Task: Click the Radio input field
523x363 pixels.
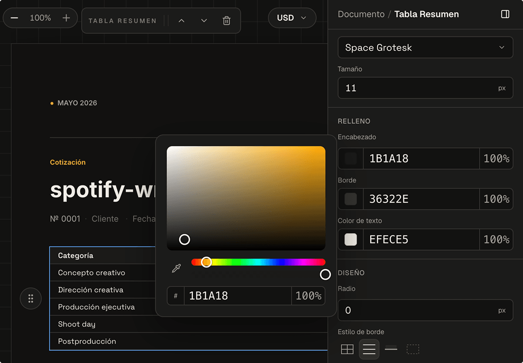Action: (x=425, y=310)
